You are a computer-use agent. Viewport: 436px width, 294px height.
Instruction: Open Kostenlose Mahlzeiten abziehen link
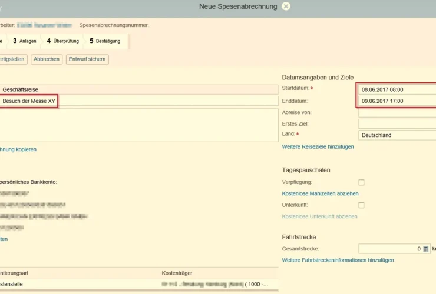tap(320, 193)
